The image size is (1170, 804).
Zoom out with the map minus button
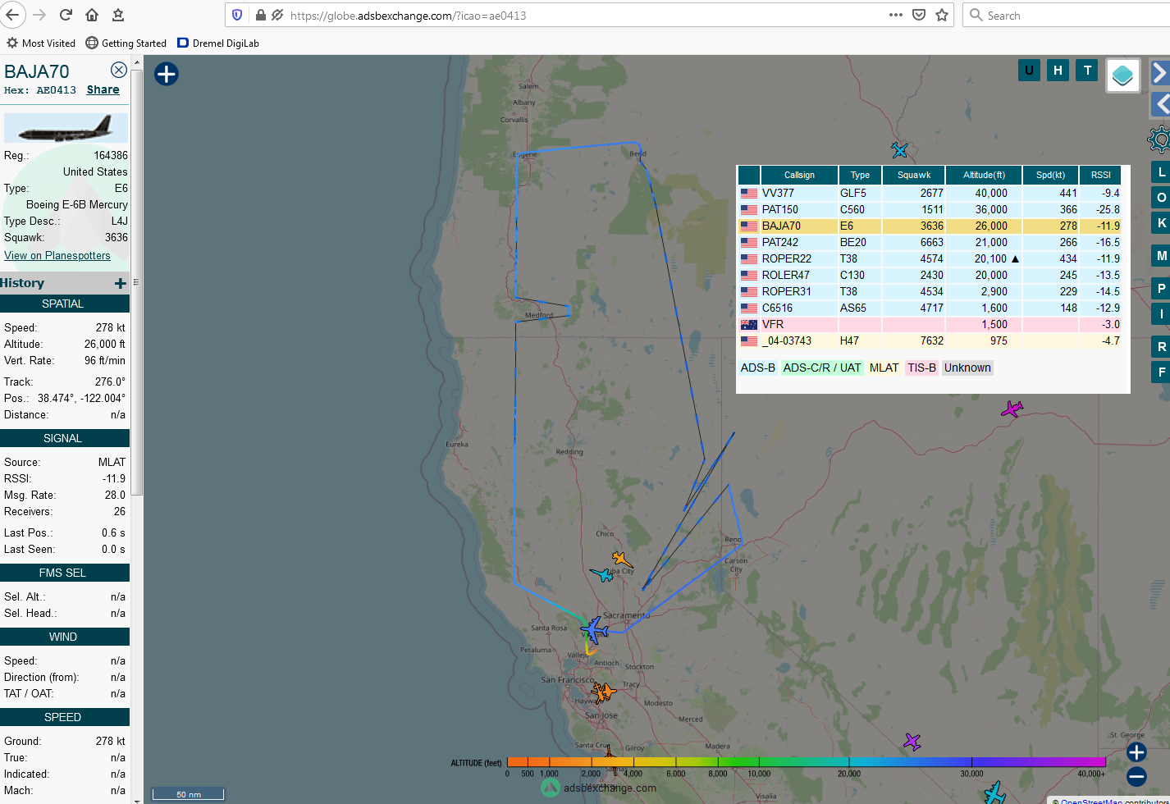click(x=1136, y=776)
